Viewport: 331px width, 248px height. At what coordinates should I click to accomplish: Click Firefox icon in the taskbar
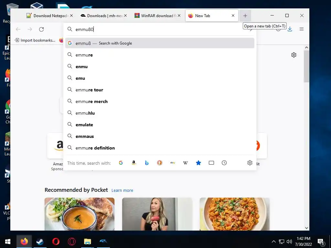point(24,242)
